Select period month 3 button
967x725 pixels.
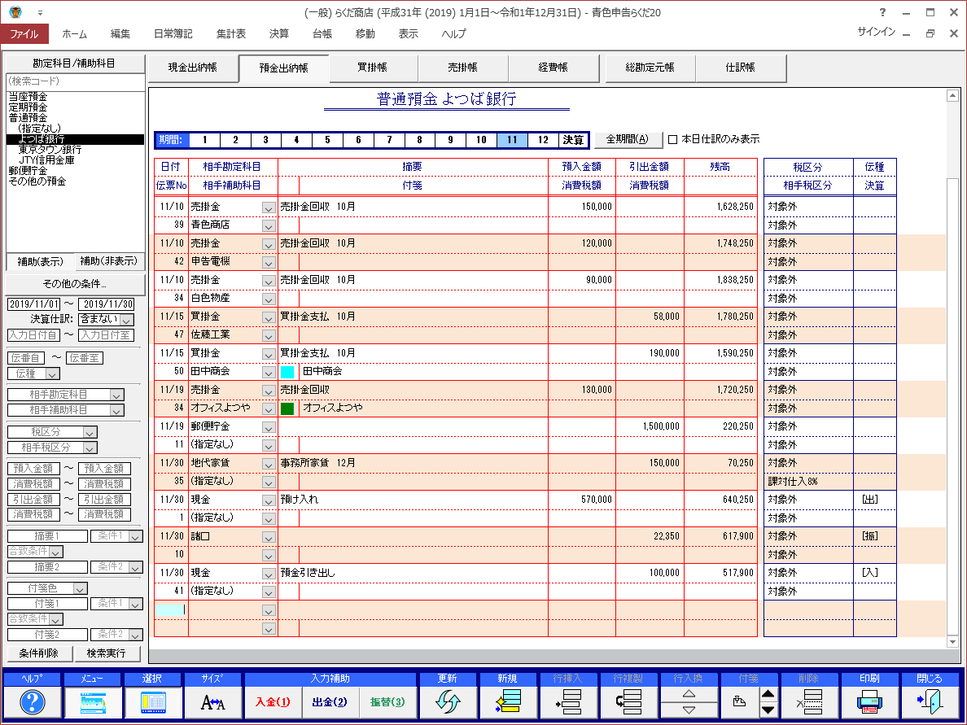pos(266,140)
